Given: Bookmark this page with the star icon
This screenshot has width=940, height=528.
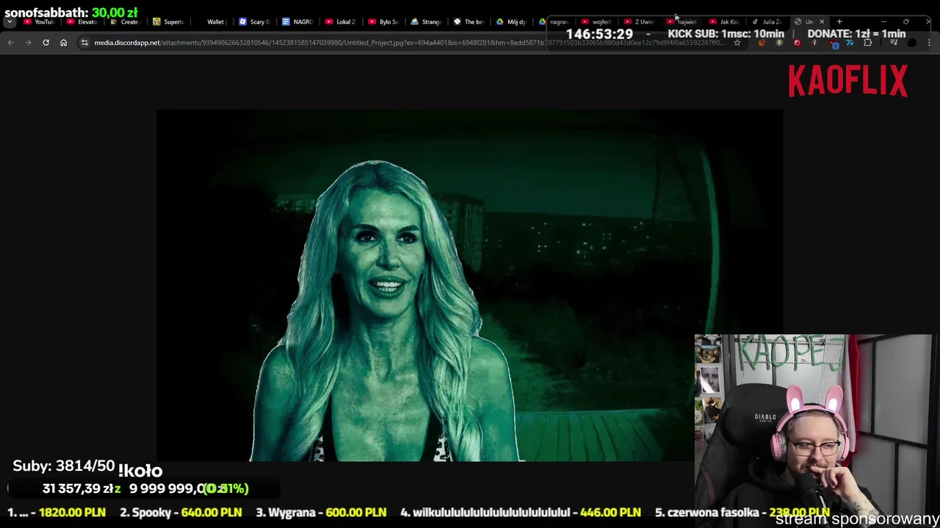Looking at the screenshot, I should click(737, 43).
